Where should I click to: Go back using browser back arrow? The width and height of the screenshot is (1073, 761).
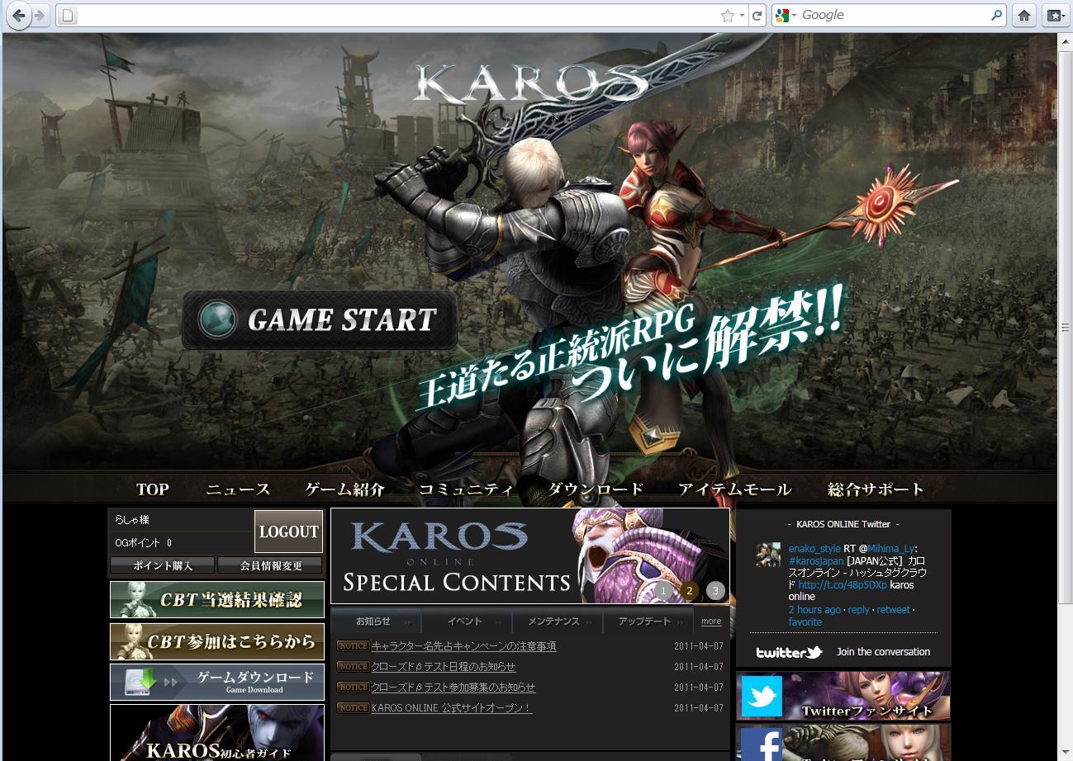pyautogui.click(x=18, y=15)
